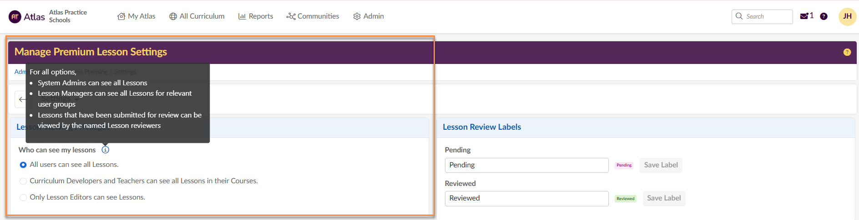Click info icon beside Who can see my lessons

[106, 150]
